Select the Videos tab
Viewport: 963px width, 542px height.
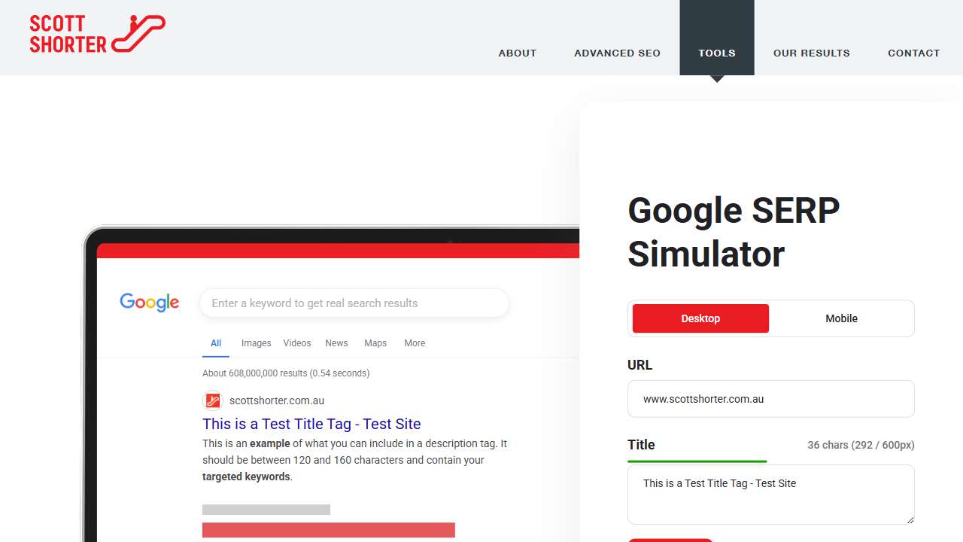tap(296, 343)
